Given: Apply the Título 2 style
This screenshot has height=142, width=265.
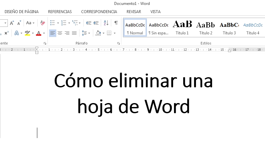Looking at the screenshot, I should point(205,27).
